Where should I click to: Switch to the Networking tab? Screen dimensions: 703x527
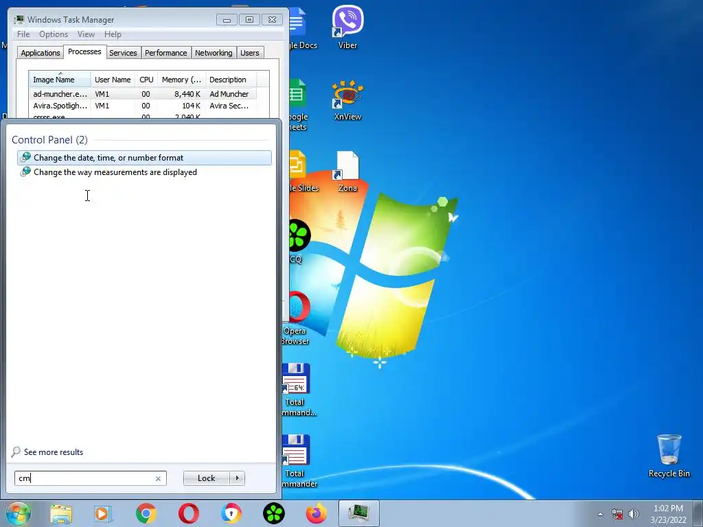[x=214, y=53]
